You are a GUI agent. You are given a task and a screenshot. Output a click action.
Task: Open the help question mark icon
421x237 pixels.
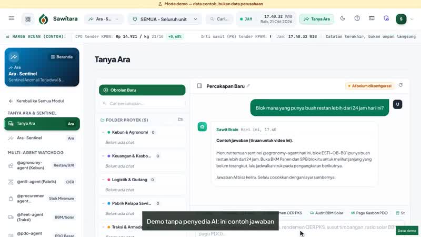tap(357, 18)
